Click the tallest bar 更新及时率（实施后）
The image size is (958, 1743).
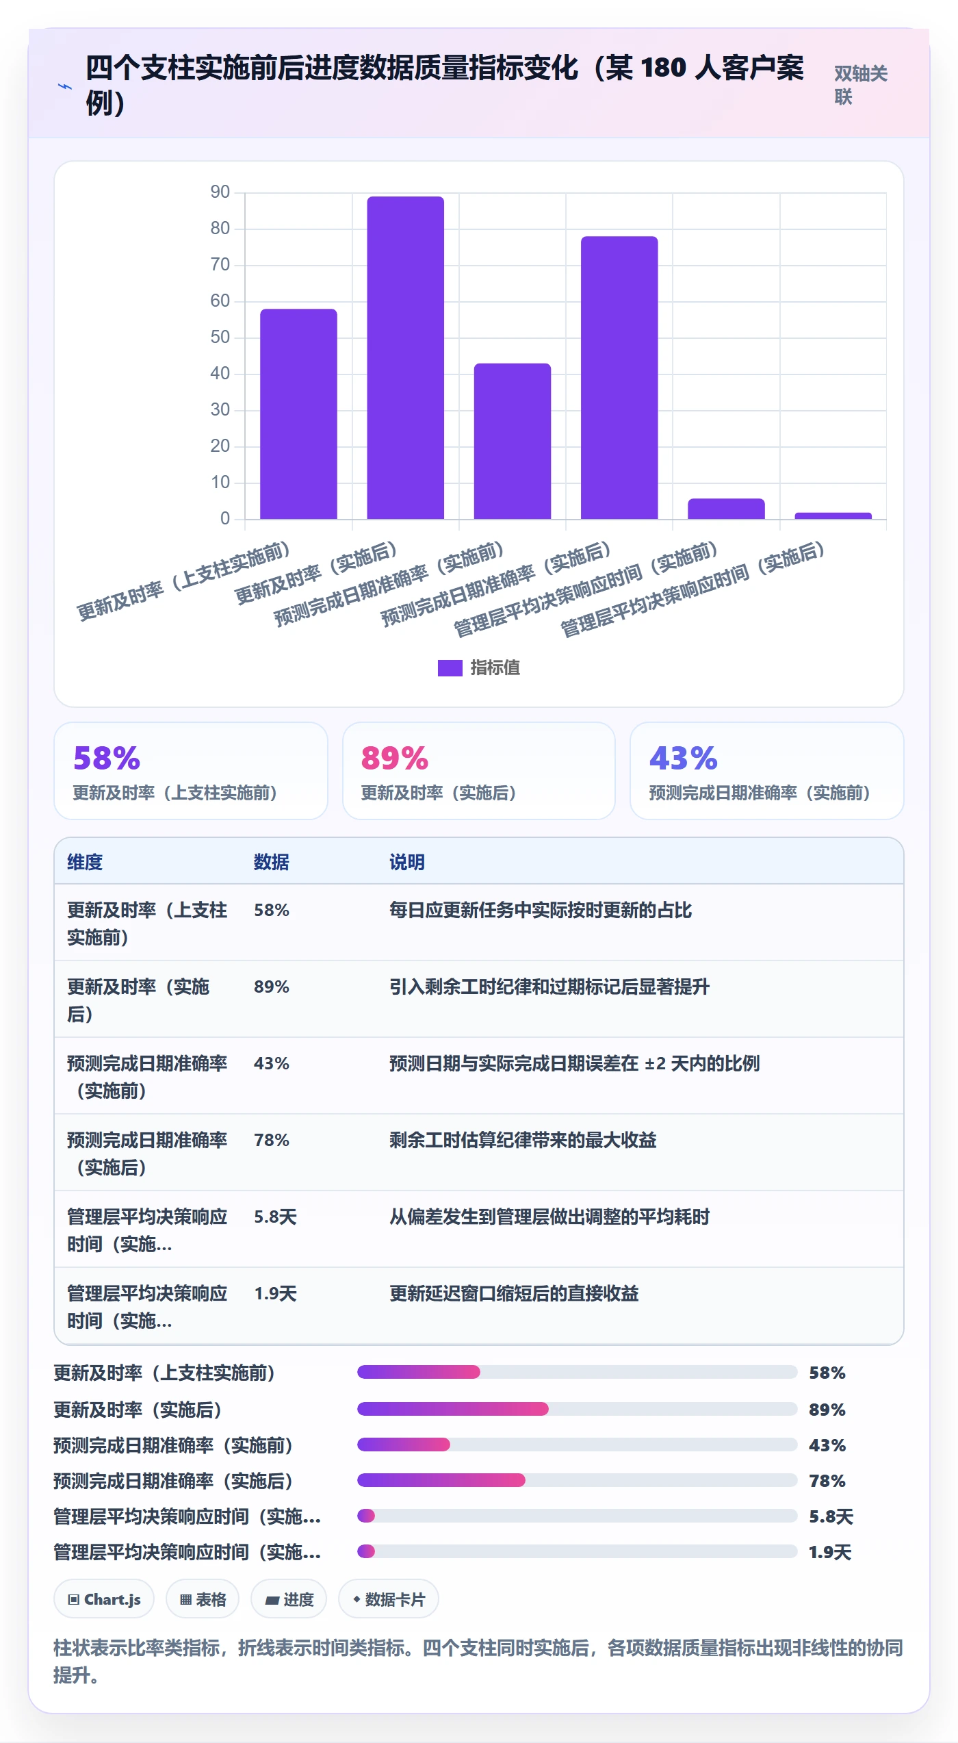pos(405,357)
